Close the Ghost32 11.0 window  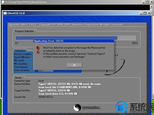click(x=149, y=13)
